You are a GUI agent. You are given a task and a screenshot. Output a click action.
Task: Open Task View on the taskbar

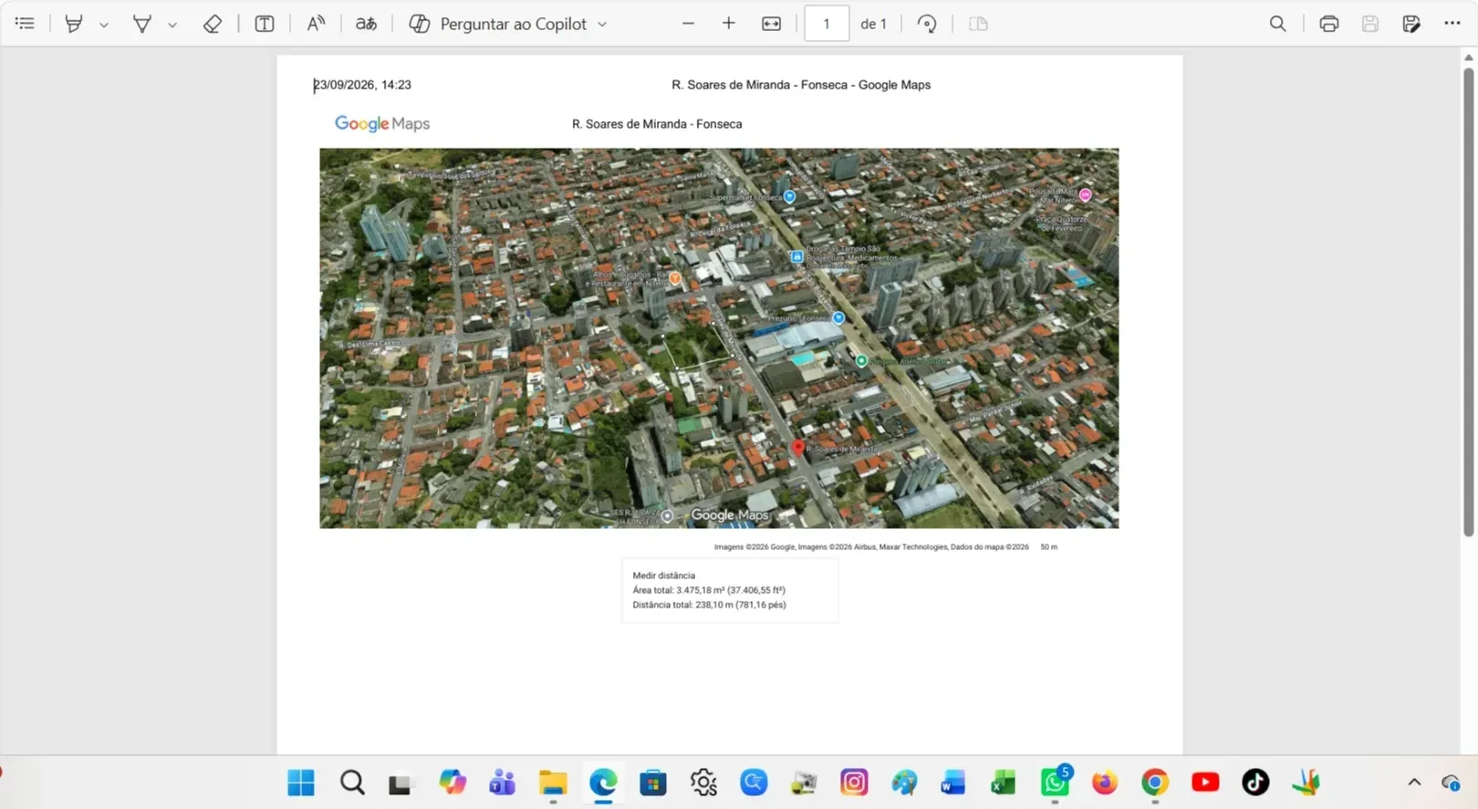[400, 783]
